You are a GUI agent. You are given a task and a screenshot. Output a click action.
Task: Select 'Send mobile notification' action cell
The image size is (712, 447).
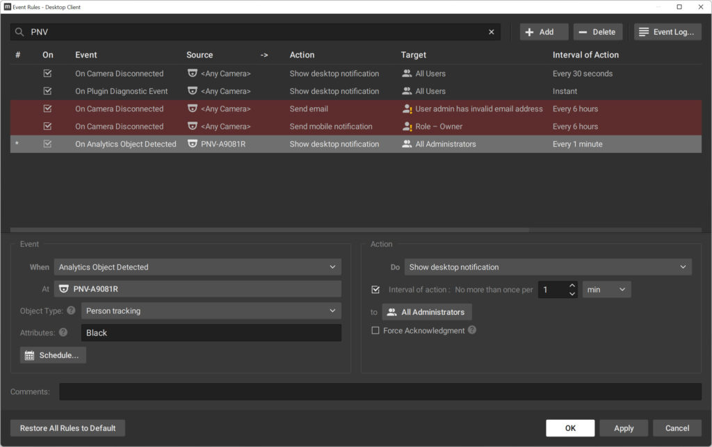click(331, 127)
